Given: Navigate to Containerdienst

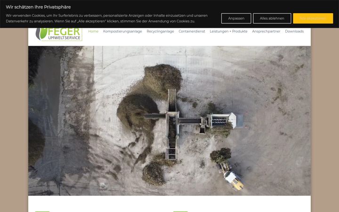Looking at the screenshot, I should 192,32.
